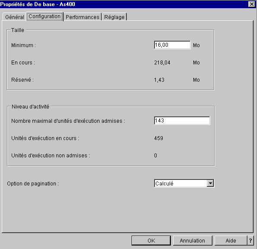Go to the Réglage tab

coord(114,17)
